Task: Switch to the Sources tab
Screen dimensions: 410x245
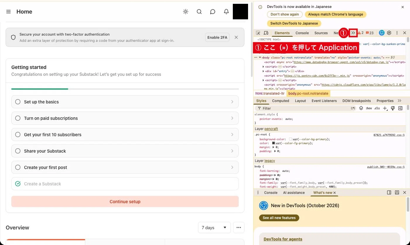Action: click(321, 33)
